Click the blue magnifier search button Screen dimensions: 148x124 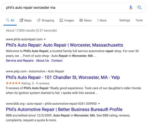(140, 7)
